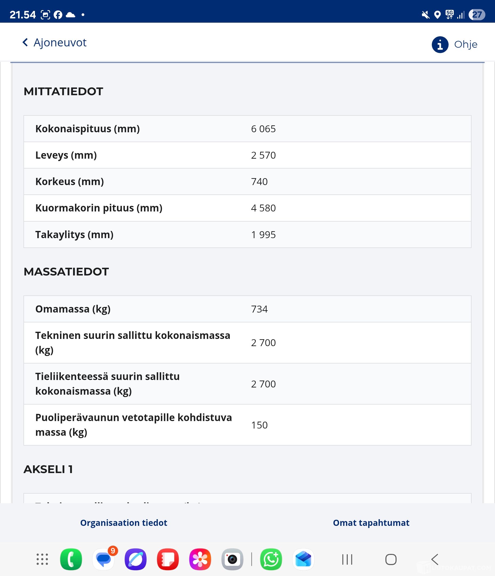Image resolution: width=495 pixels, height=576 pixels.
Task: Open the Gallery flower app
Action: coord(200,559)
